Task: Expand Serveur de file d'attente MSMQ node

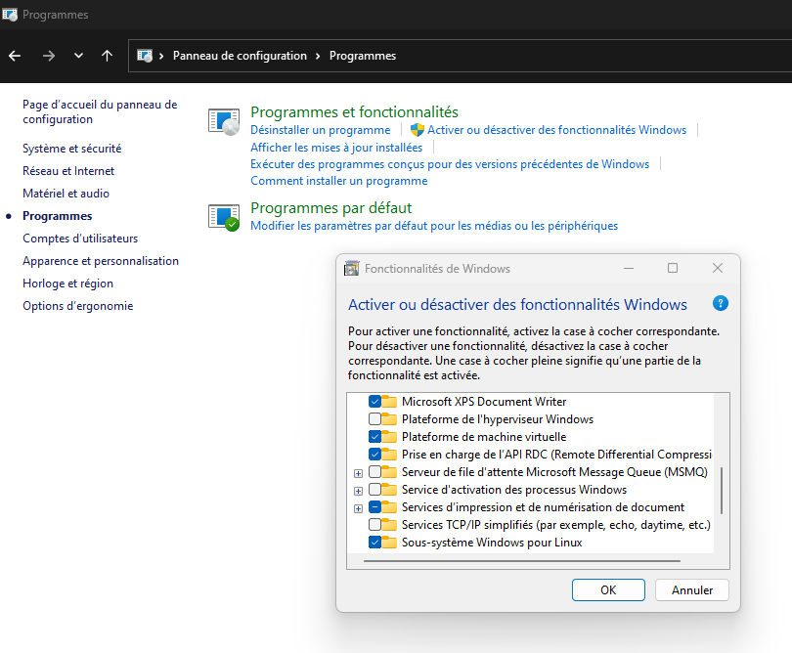Action: [358, 473]
